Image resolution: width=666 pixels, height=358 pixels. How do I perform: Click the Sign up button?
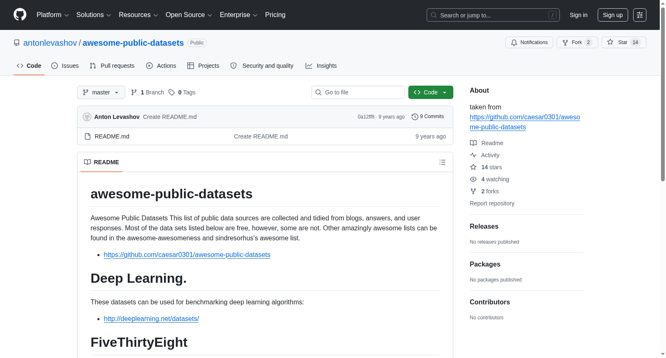point(613,15)
